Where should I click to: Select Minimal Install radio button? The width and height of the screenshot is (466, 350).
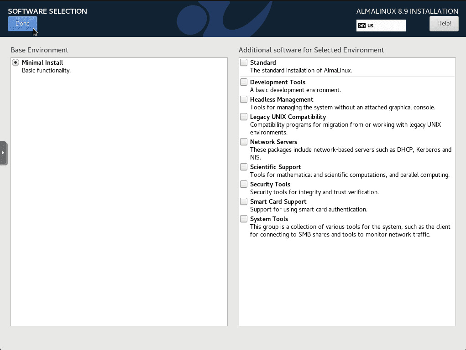click(x=16, y=63)
